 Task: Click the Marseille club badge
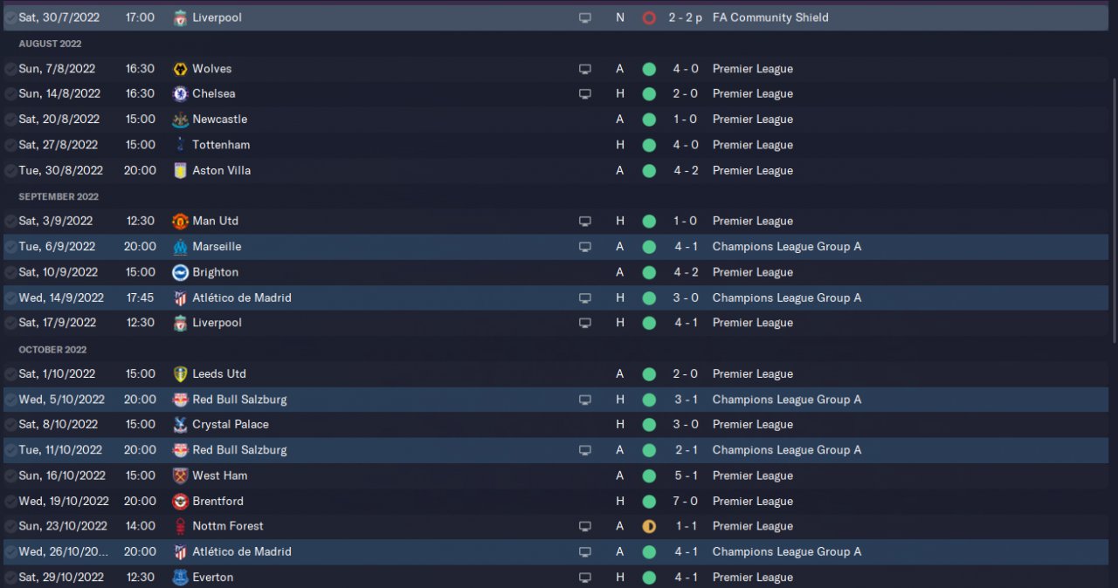(180, 247)
